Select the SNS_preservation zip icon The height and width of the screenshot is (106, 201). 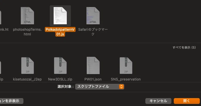pyautogui.click(x=126, y=66)
